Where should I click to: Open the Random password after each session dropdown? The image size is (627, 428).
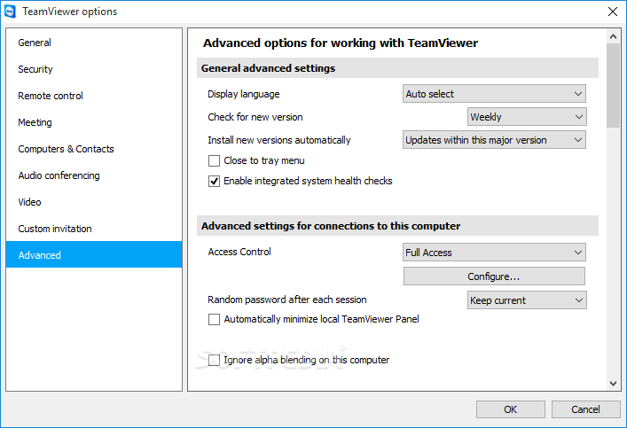tap(527, 300)
